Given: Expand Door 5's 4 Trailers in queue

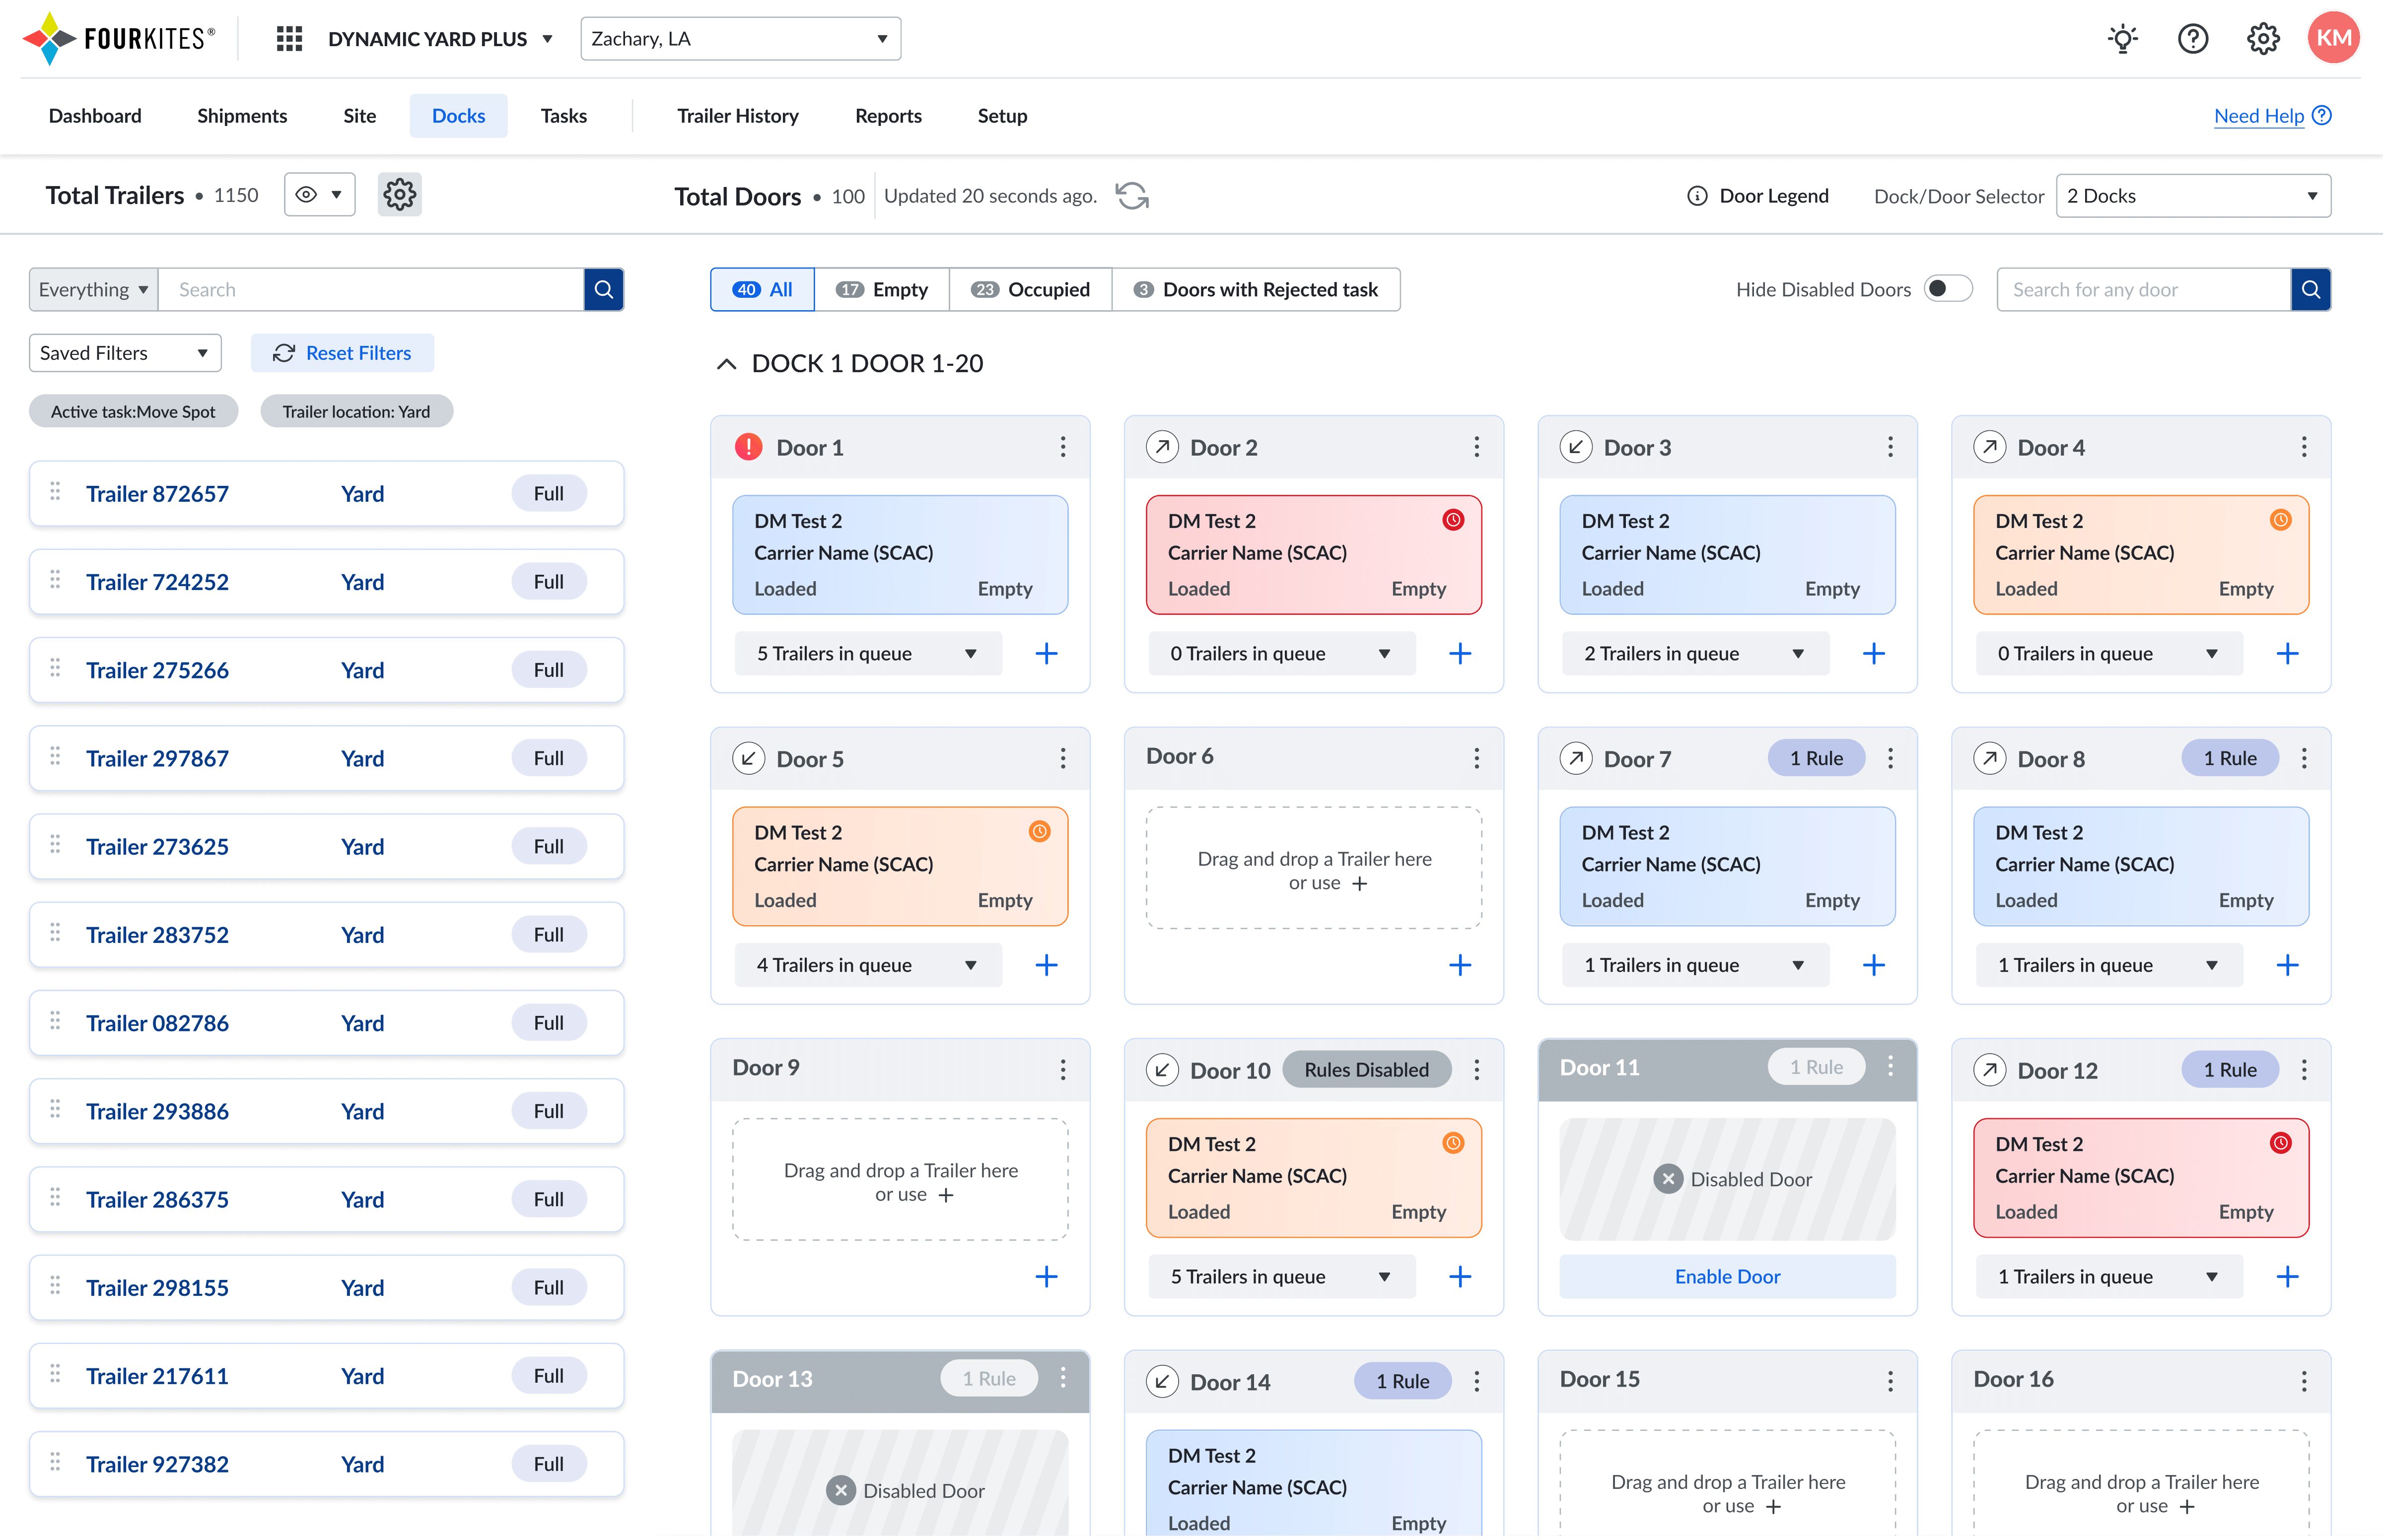Looking at the screenshot, I should [867, 965].
